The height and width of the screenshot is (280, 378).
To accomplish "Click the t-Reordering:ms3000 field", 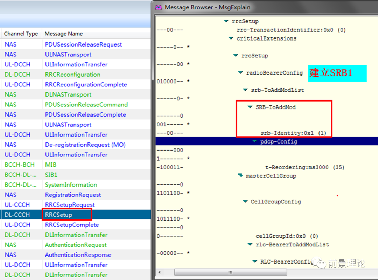I will [x=304, y=167].
